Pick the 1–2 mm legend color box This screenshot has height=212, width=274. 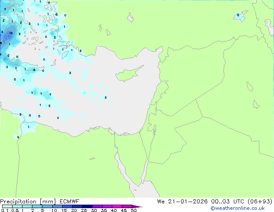(27, 206)
